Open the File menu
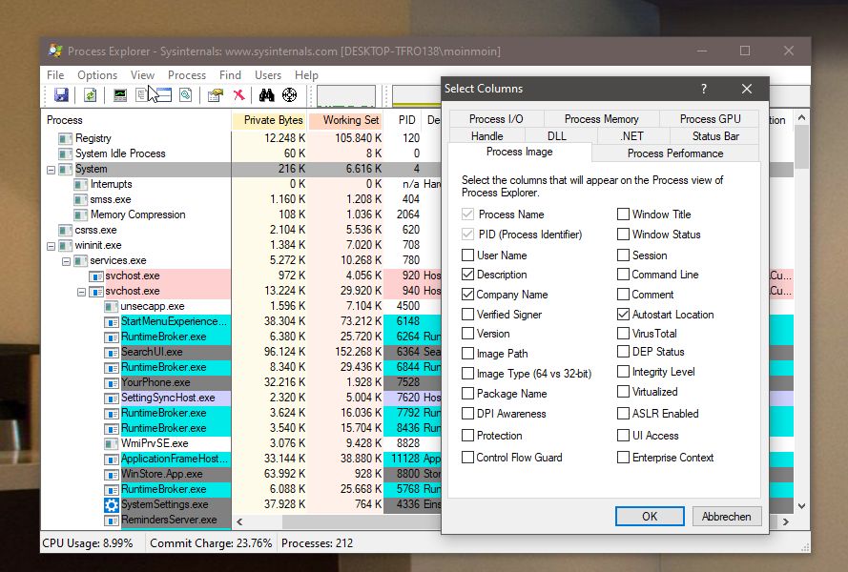 coord(55,75)
